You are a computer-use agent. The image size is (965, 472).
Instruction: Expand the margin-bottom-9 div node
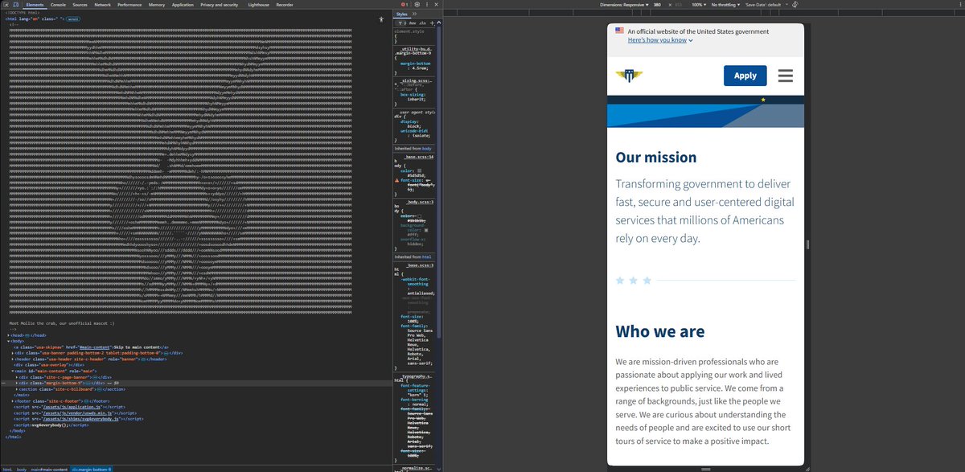(17, 383)
